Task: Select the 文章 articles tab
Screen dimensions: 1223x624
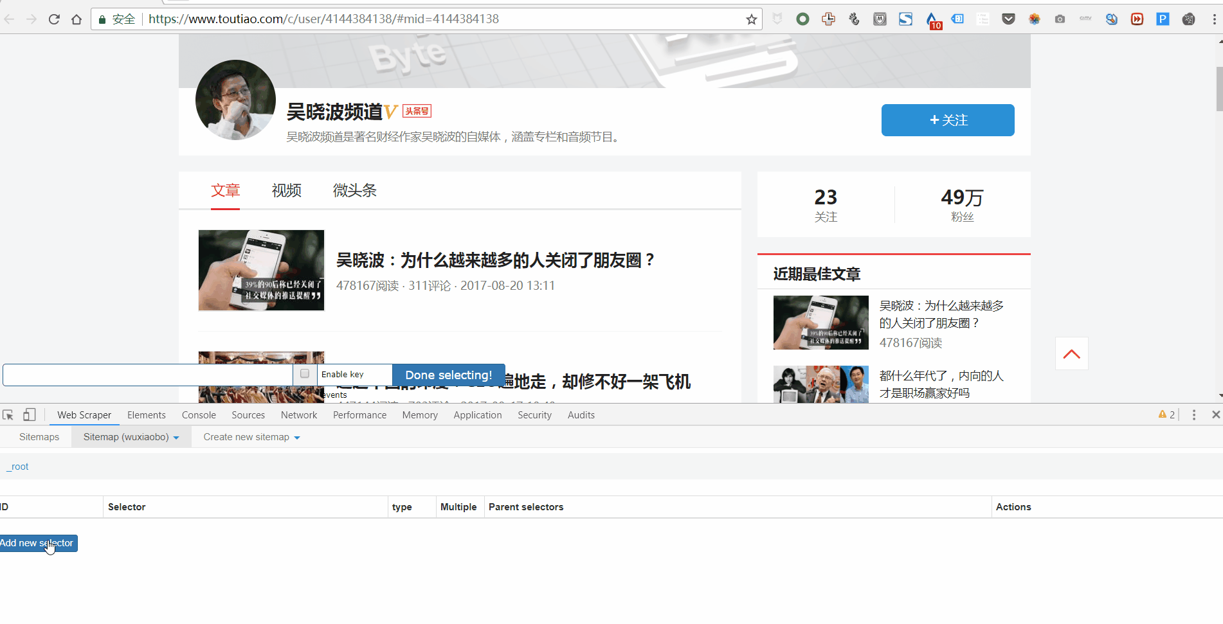Action: [x=226, y=190]
